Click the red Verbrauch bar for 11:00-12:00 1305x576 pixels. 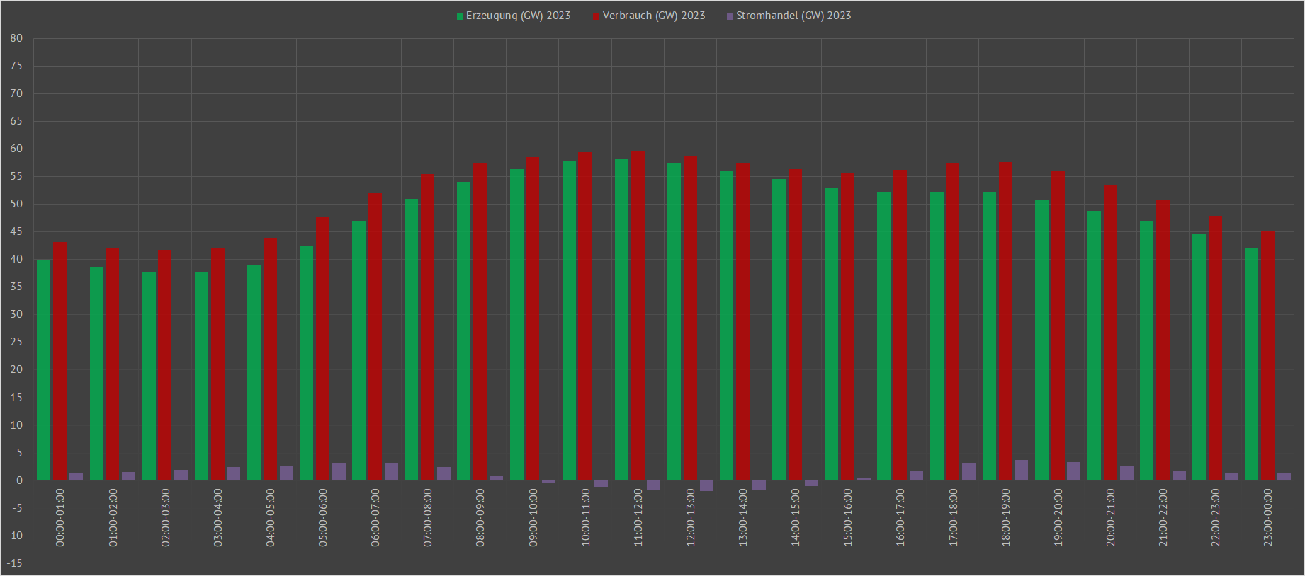coord(638,316)
